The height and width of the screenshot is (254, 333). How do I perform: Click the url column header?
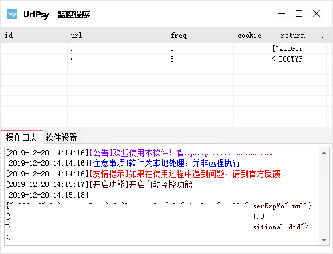(x=118, y=35)
